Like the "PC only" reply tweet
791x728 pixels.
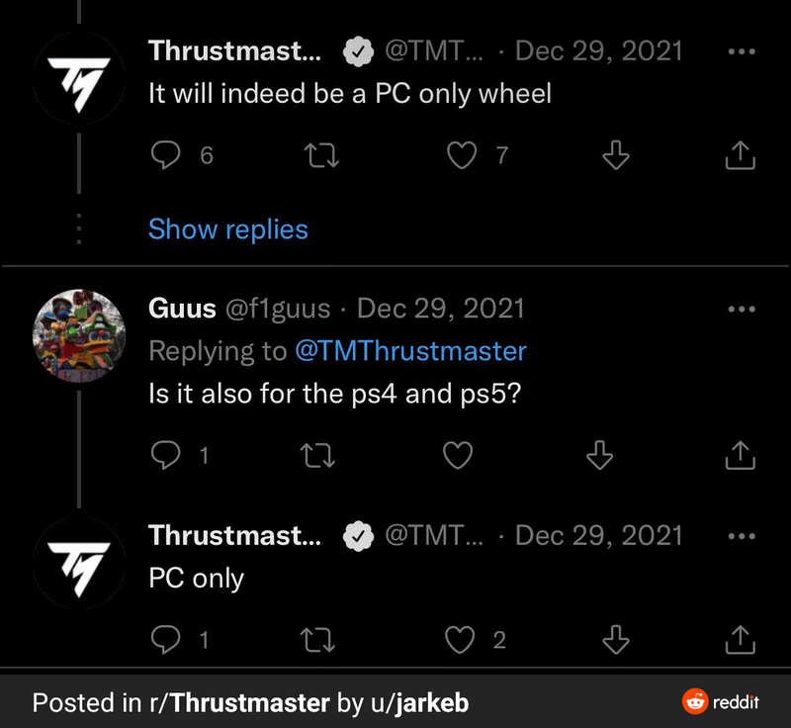pos(461,640)
